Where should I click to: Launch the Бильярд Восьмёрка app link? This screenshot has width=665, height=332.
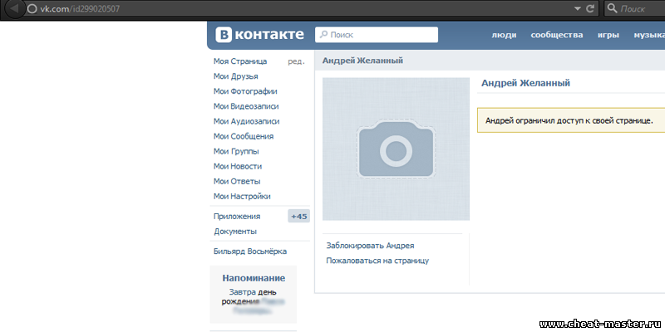250,251
